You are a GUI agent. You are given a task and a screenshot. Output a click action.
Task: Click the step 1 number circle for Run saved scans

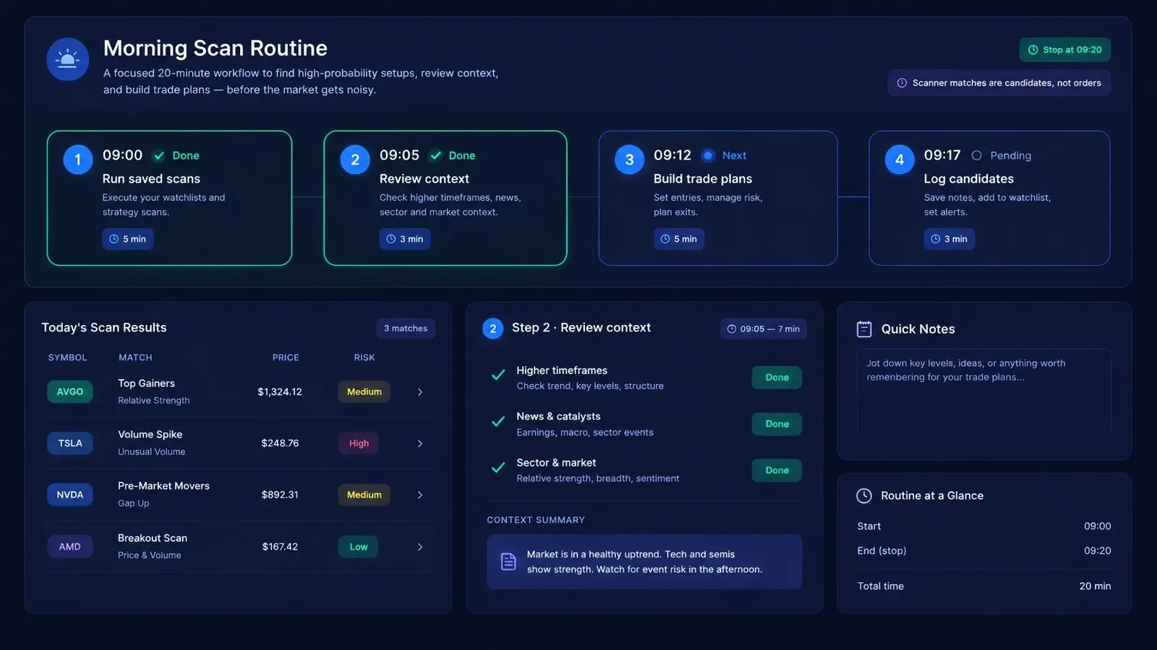(x=78, y=160)
